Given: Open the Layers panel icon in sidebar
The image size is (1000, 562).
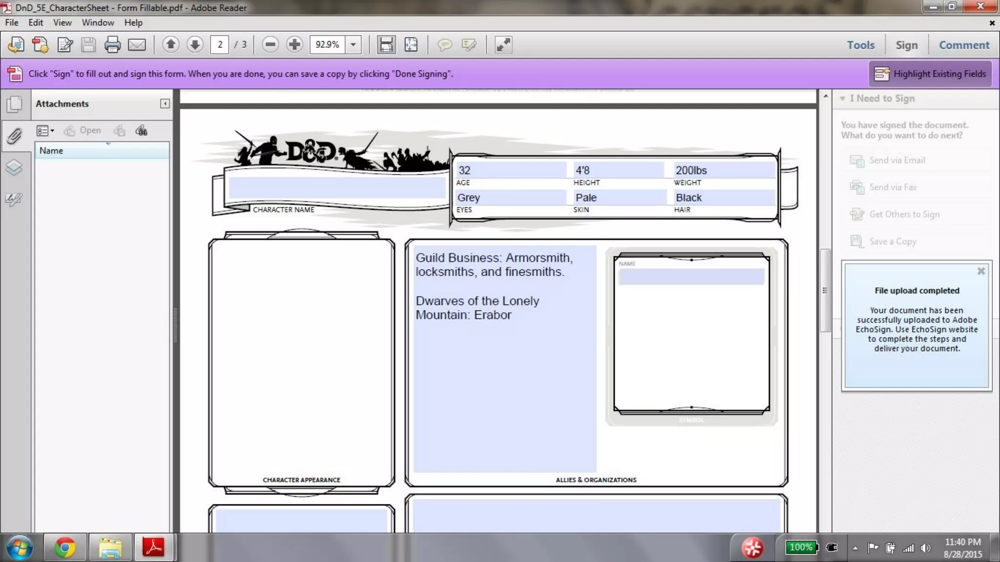Looking at the screenshot, I should tap(14, 167).
